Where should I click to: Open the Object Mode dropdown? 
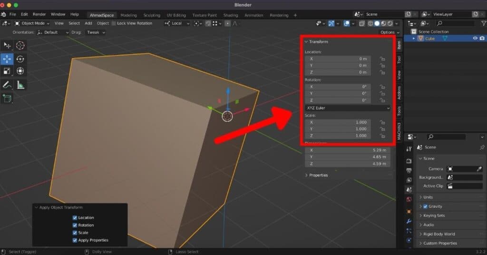pyautogui.click(x=32, y=23)
